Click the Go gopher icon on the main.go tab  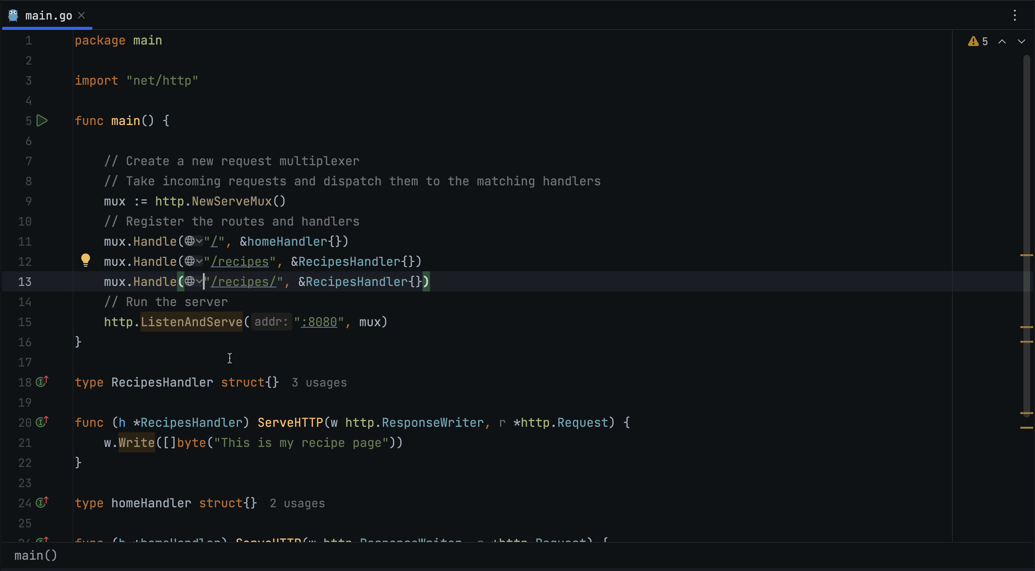[12, 15]
